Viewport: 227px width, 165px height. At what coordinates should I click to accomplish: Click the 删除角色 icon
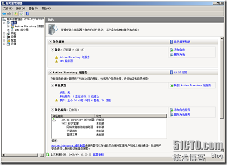pos(172,55)
